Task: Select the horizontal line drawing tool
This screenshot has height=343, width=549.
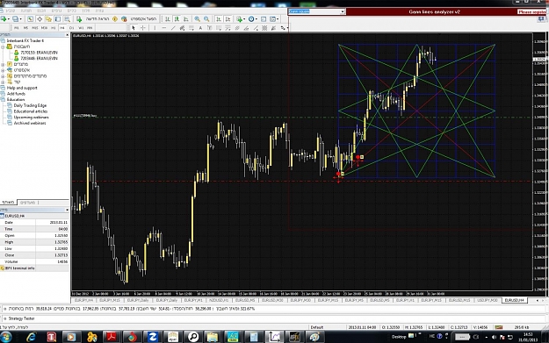Action: coord(164,27)
